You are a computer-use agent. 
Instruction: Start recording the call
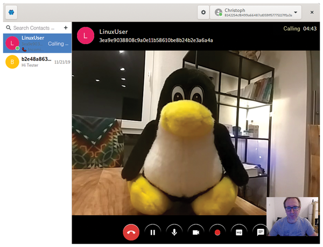coord(217,232)
